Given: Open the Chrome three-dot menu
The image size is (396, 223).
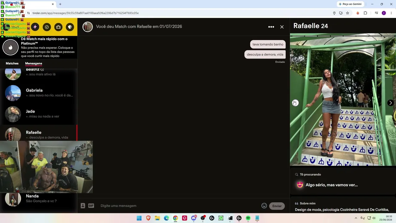Looking at the screenshot, I should point(391,13).
